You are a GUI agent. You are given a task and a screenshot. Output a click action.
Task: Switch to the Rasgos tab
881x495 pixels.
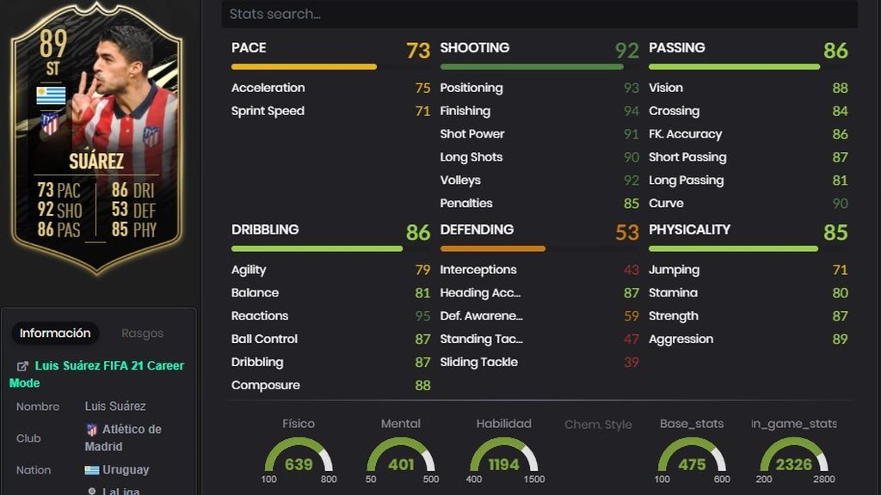pyautogui.click(x=142, y=333)
